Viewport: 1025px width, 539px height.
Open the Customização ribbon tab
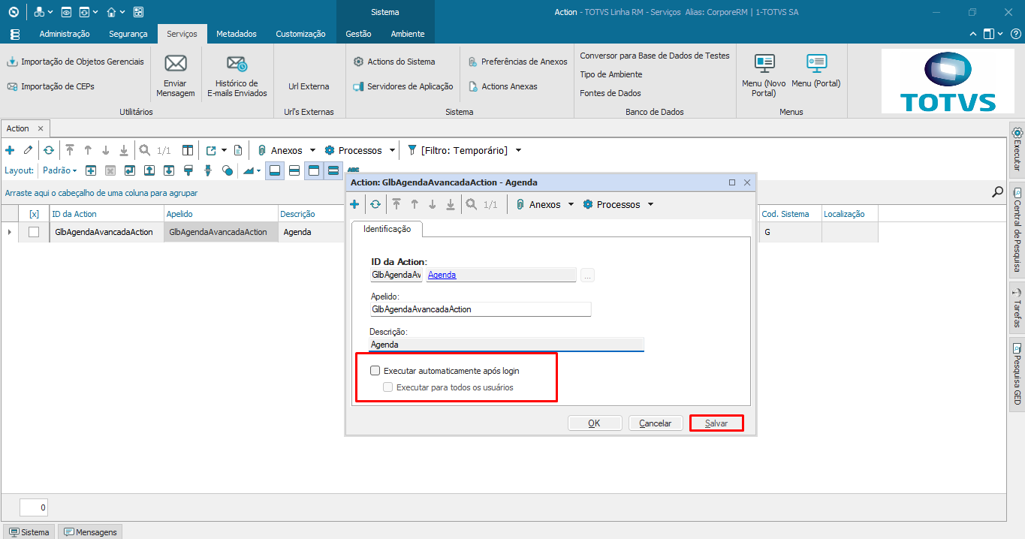(x=300, y=34)
